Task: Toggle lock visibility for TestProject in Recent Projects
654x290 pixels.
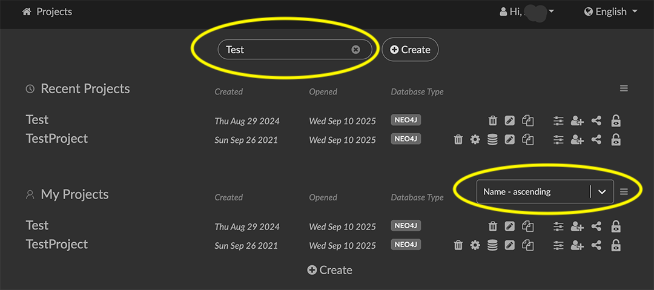Action: (x=616, y=140)
